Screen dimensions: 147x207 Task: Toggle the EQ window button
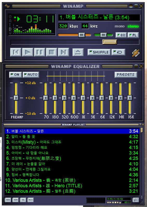(121, 35)
